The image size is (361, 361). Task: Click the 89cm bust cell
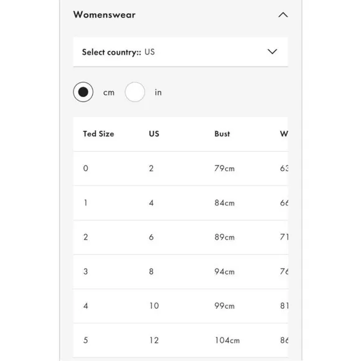(x=225, y=237)
